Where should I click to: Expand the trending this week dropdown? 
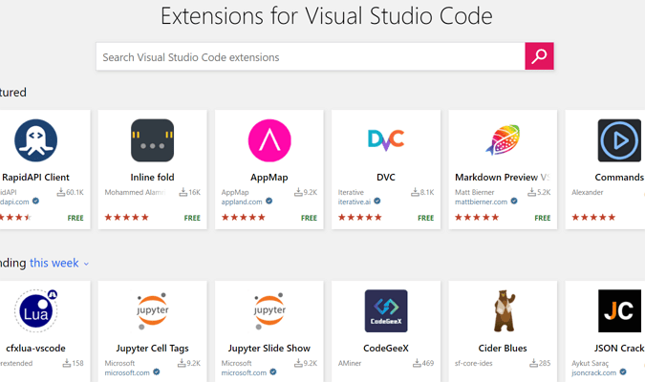click(x=59, y=264)
